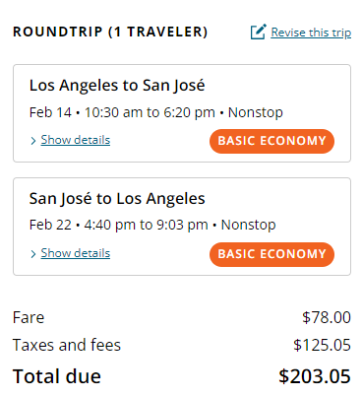Show details for the Feb 14 flight

pos(76,140)
